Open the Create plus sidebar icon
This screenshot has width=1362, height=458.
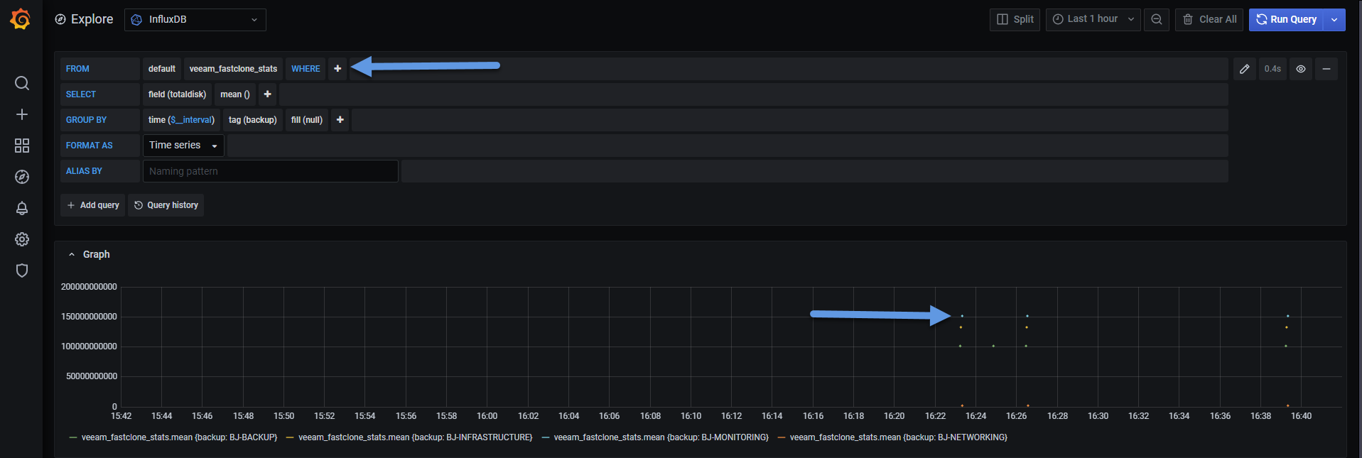point(22,114)
